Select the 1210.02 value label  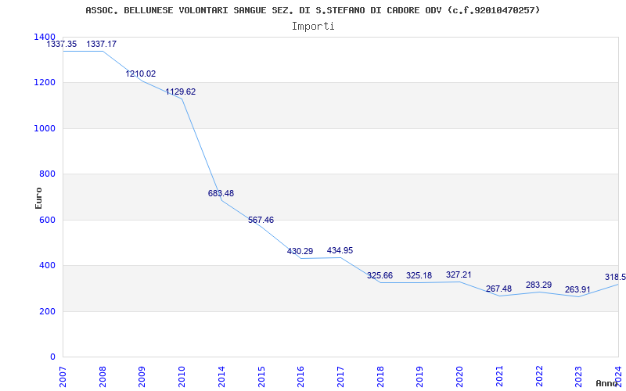click(x=141, y=74)
